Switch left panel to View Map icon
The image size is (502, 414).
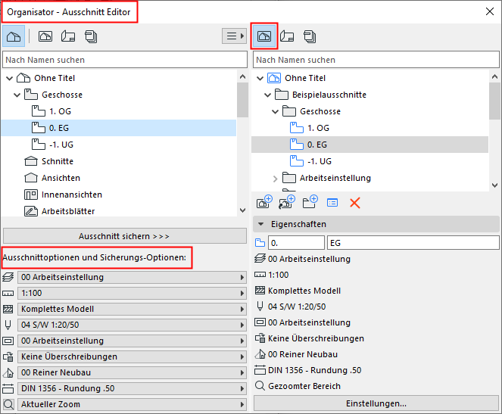pyautogui.click(x=45, y=36)
